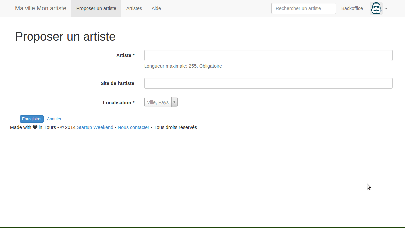The height and width of the screenshot is (228, 405).
Task: Focus the Rechercher un artiste search box
Action: click(304, 8)
